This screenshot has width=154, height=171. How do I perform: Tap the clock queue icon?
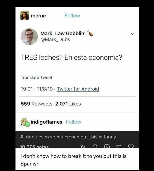(x=107, y=146)
